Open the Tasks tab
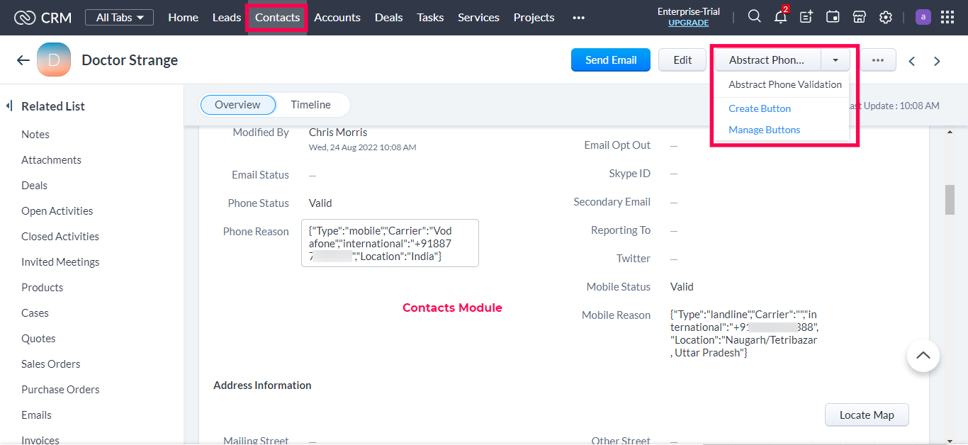This screenshot has height=445, width=968. [430, 18]
